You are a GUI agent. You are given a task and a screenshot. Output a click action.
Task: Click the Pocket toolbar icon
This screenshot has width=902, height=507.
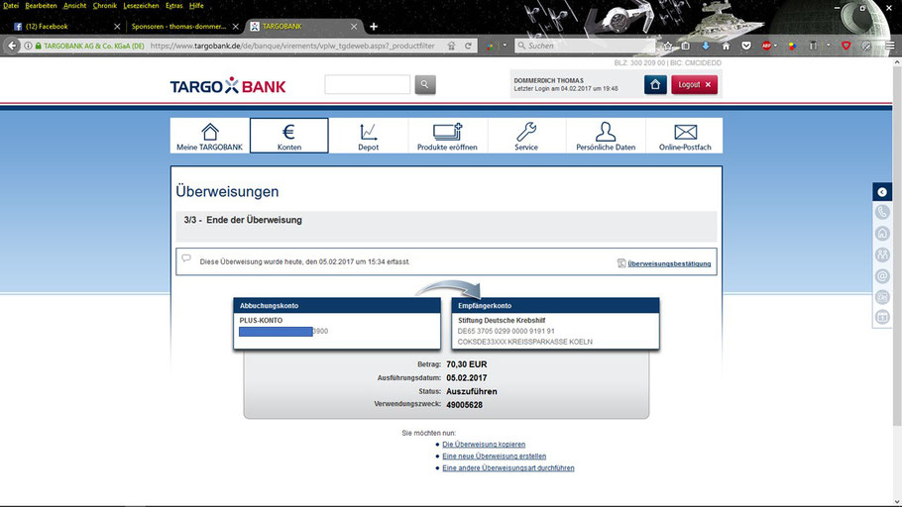click(746, 46)
